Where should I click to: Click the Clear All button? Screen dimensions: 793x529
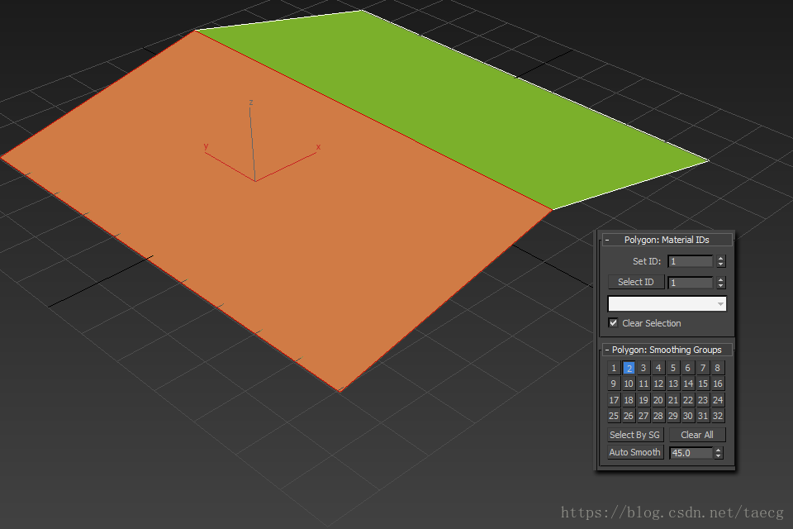click(x=697, y=435)
